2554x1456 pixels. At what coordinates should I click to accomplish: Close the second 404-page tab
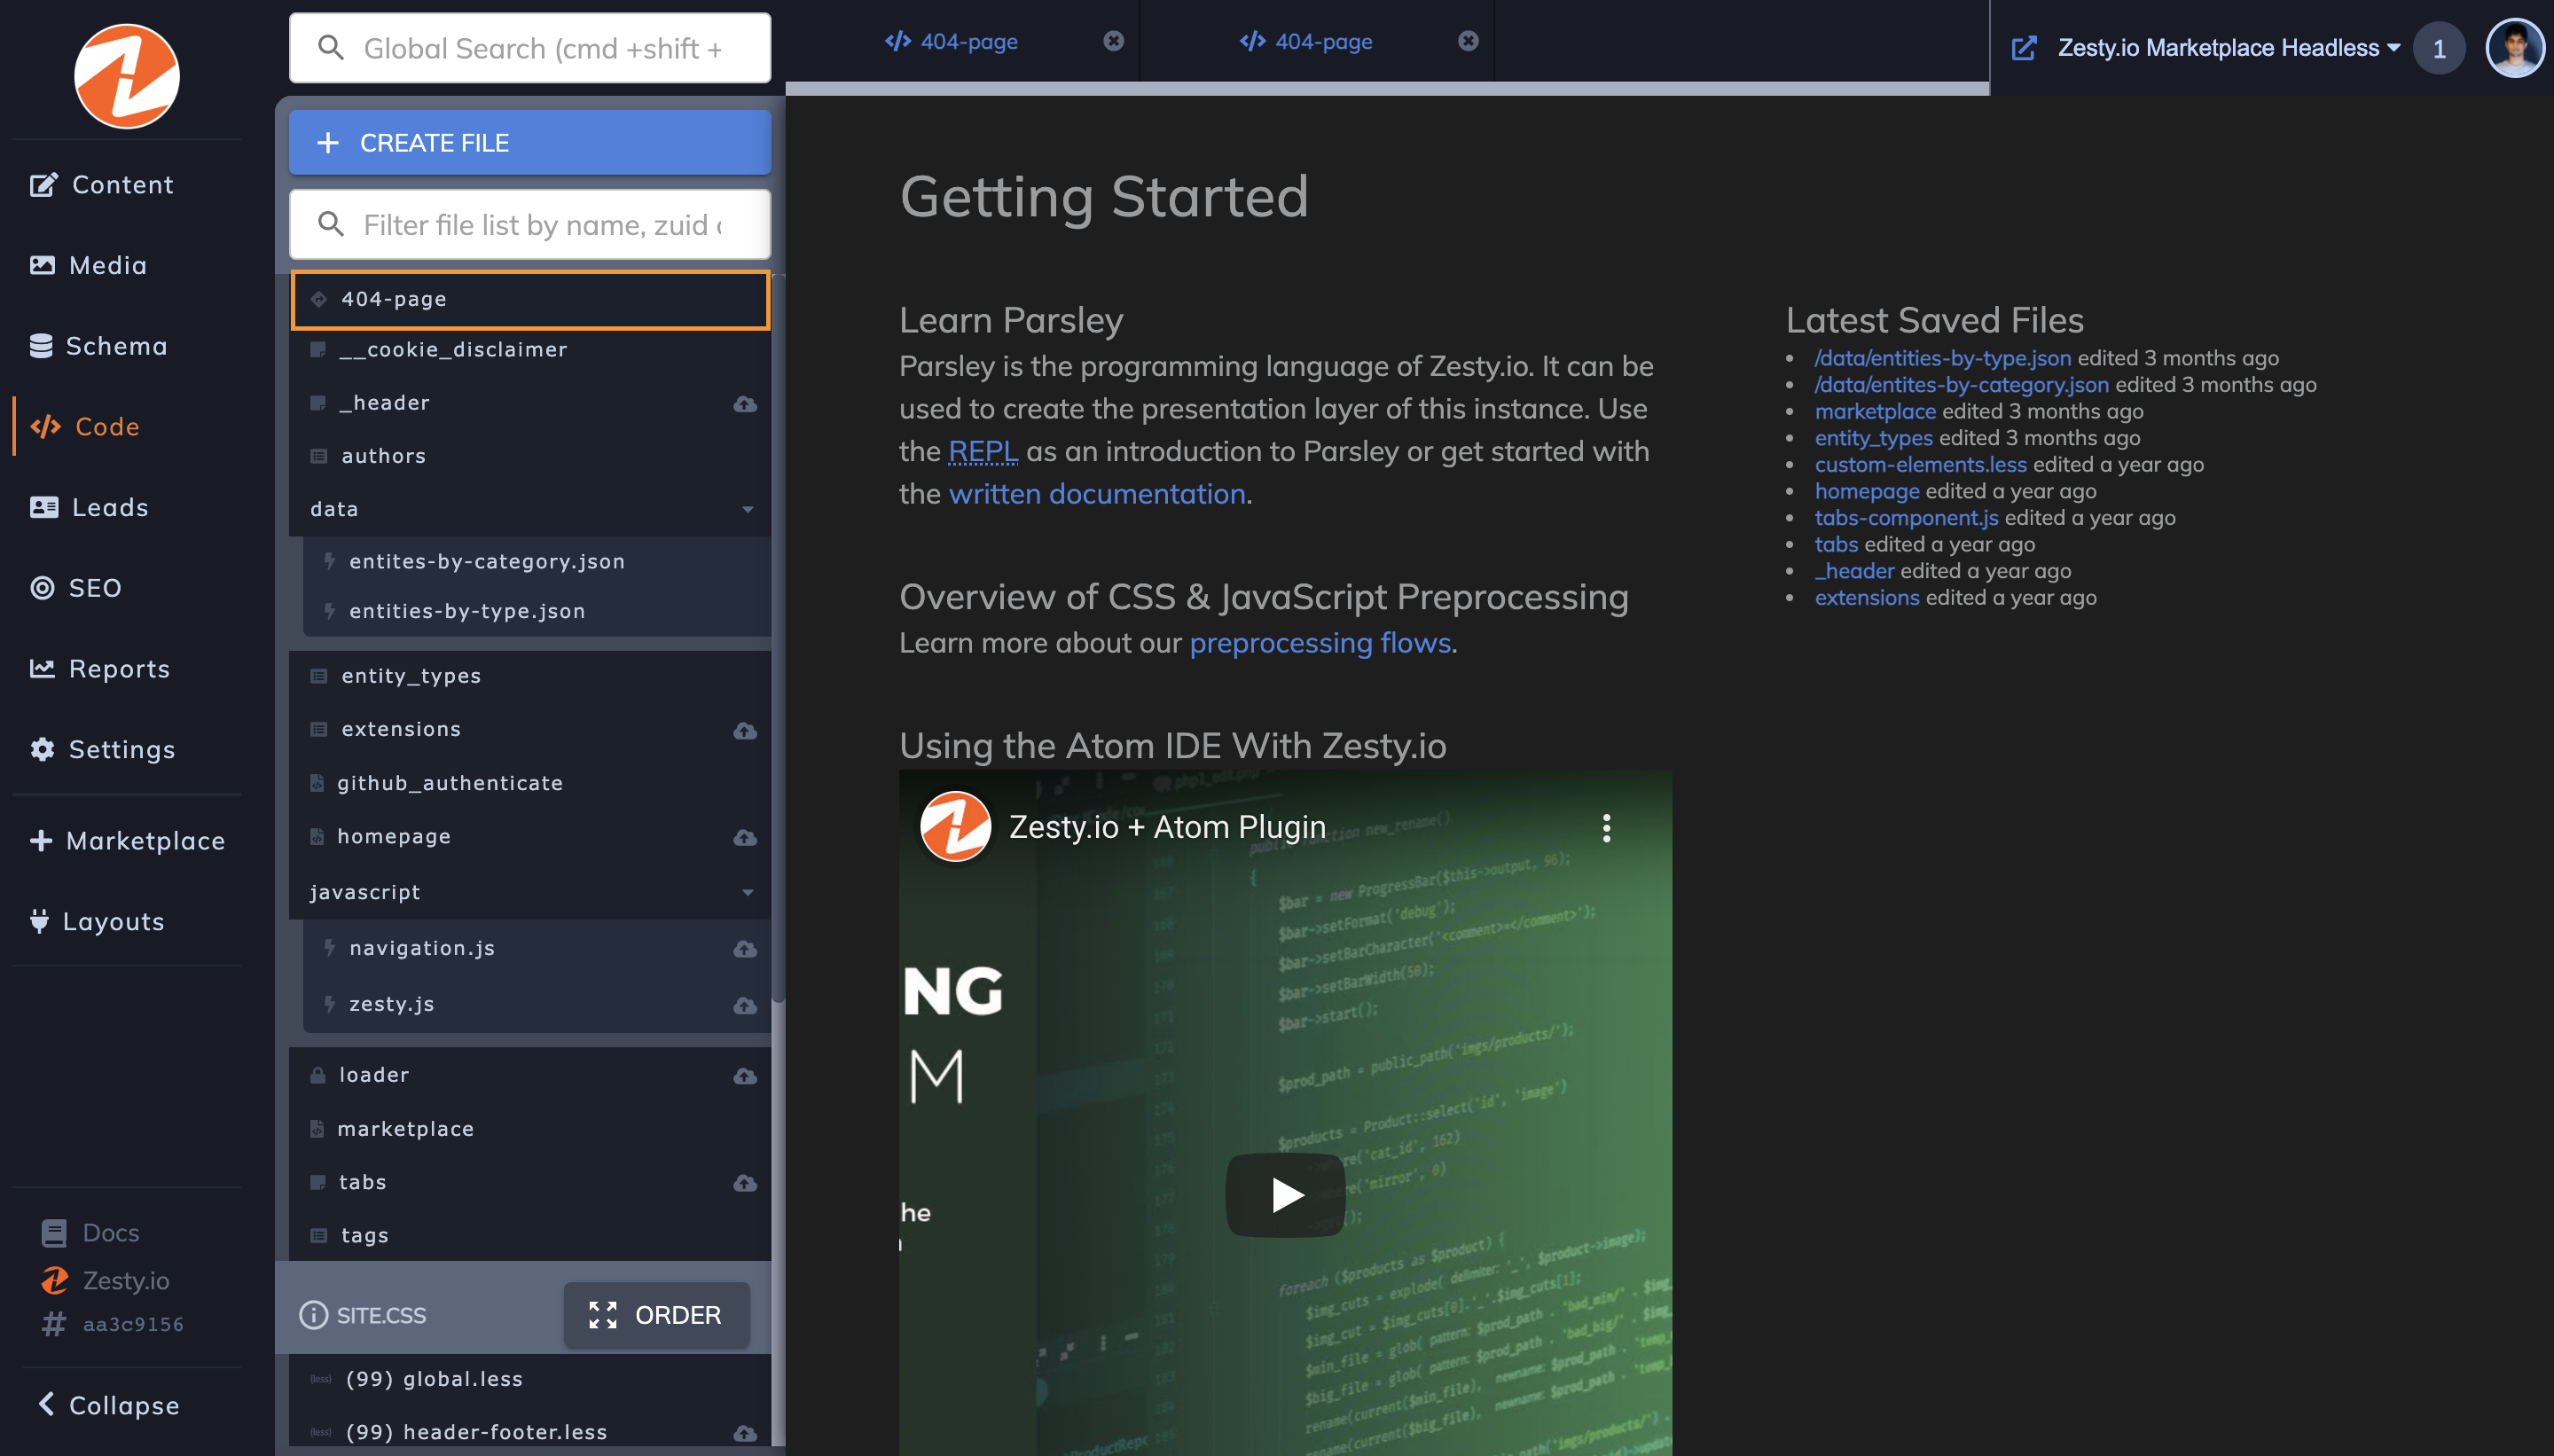click(x=1468, y=41)
